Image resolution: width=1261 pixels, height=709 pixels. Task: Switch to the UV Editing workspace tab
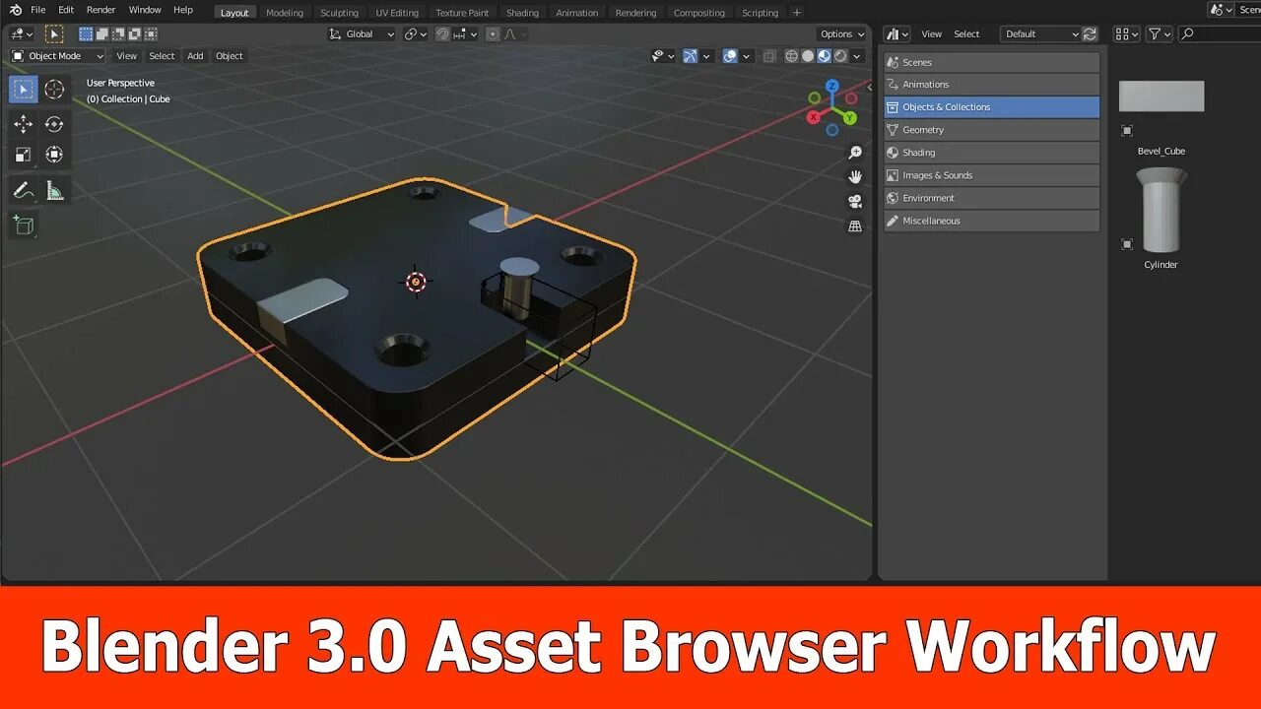397,13
